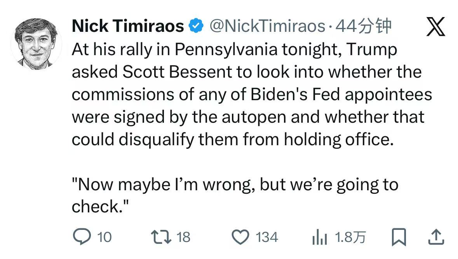Click the 44分钟 timestamp

tap(363, 26)
